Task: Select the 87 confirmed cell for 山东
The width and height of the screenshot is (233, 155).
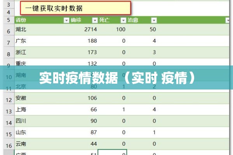Action: [84, 133]
